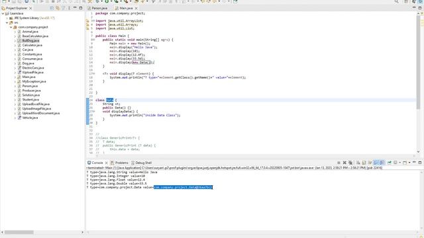Screen dimensions: 424x238
Task: Open the Open Console dropdown arrow
Action: 409,163
